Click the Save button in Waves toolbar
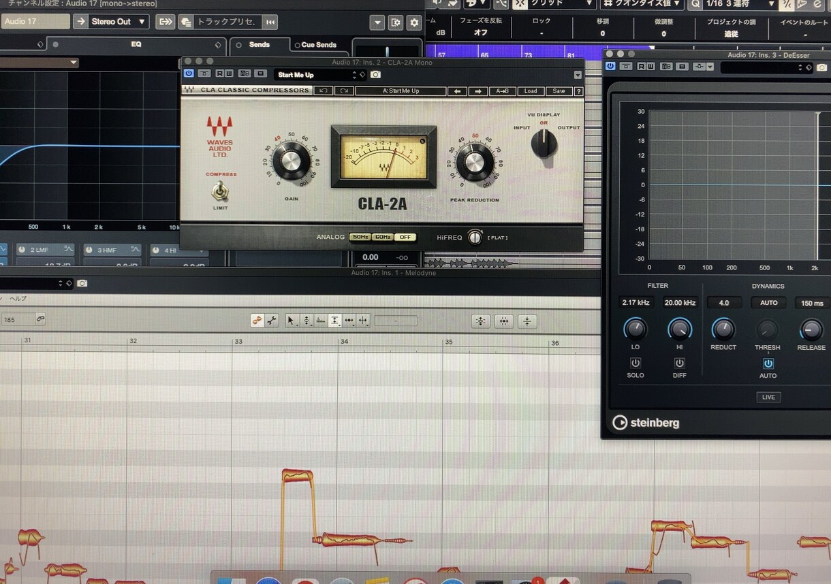This screenshot has height=584, width=831. click(559, 91)
